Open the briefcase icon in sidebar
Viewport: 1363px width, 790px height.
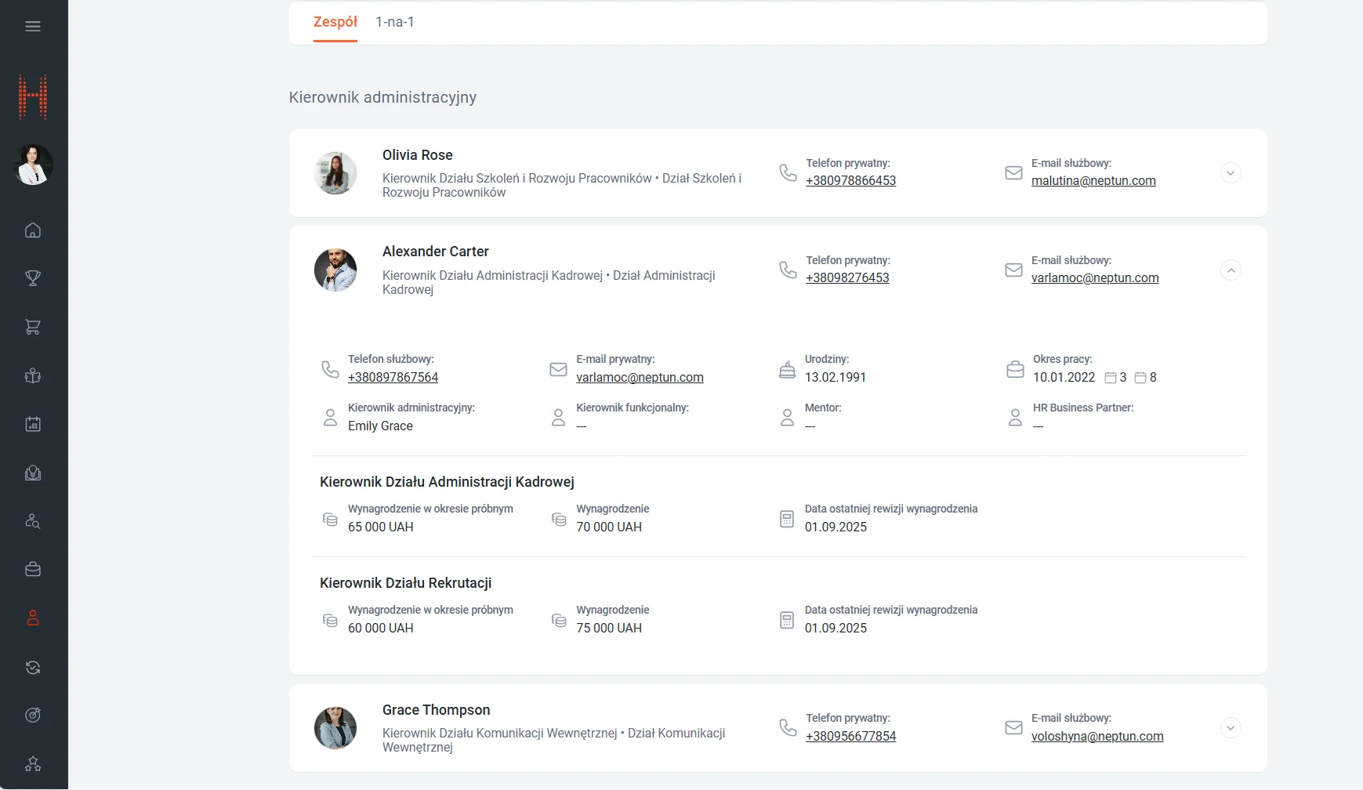coord(33,570)
